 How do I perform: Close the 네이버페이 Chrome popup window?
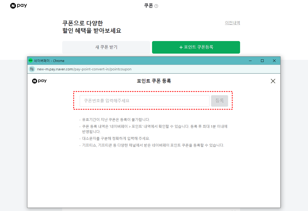click(x=274, y=61)
